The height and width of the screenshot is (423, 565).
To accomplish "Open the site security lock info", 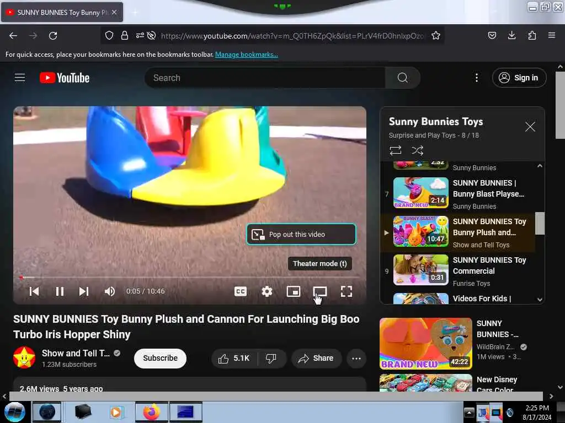I will (125, 36).
